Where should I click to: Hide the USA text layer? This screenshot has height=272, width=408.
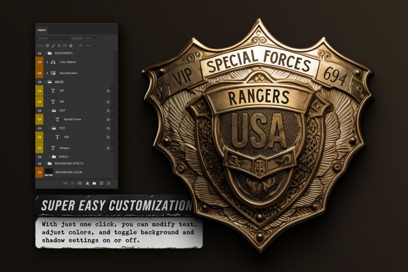[40, 137]
